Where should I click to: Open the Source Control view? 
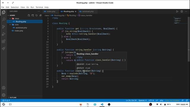[4, 27]
